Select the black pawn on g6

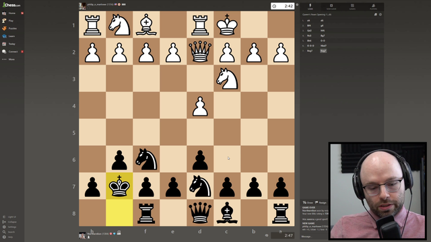(x=119, y=159)
